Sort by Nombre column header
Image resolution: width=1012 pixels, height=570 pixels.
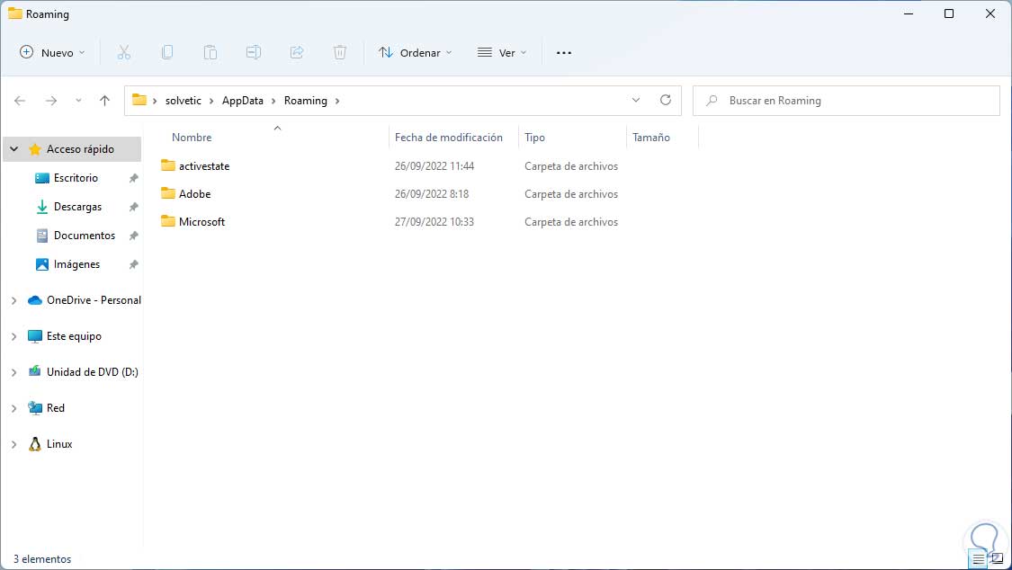(x=192, y=138)
